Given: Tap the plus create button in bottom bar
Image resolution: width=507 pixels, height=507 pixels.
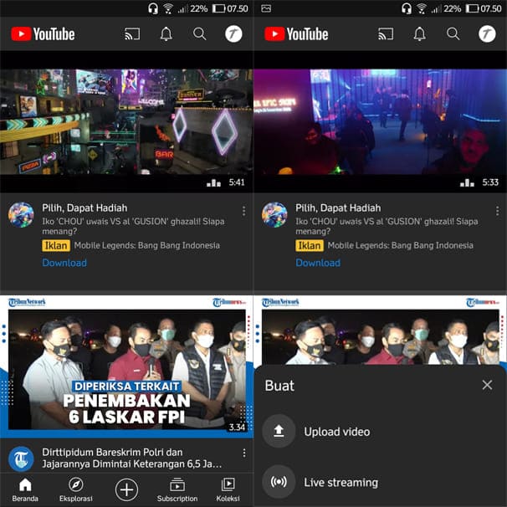Looking at the screenshot, I should 126,489.
